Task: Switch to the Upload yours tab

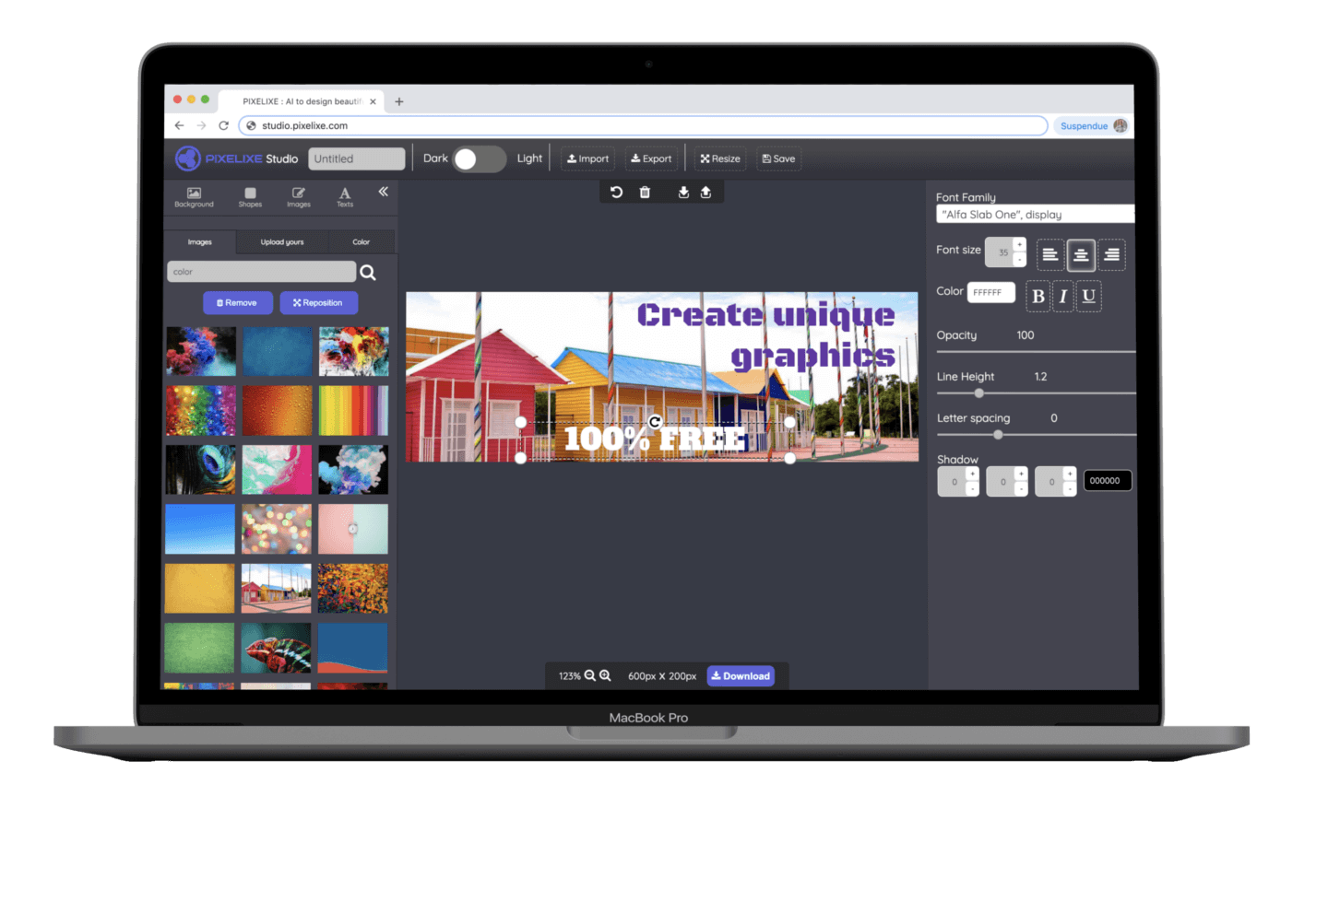Action: (x=282, y=241)
